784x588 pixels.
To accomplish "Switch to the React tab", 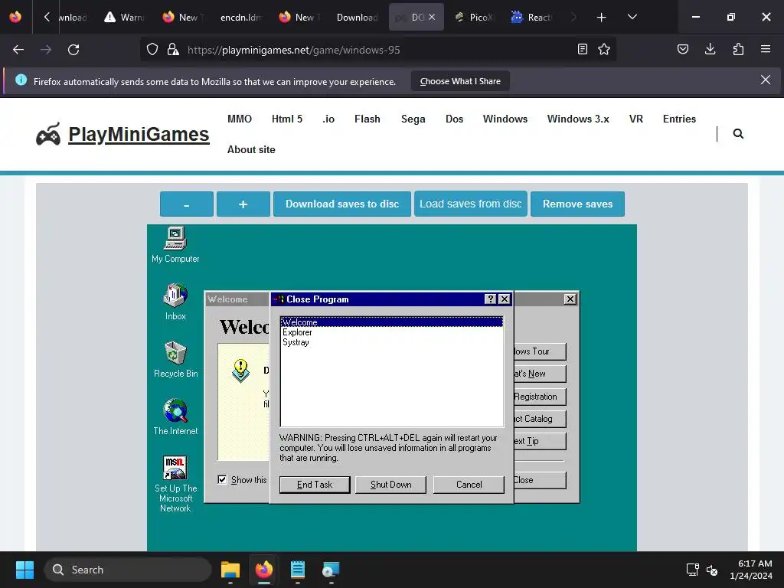I will [x=531, y=18].
